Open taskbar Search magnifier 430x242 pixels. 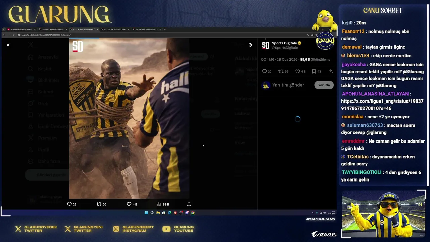[x=152, y=213]
